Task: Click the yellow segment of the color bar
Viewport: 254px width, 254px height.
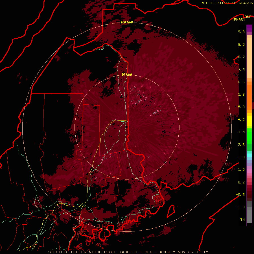Action: (249, 121)
